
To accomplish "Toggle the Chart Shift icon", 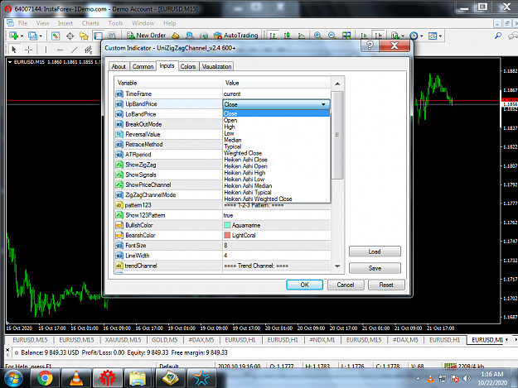I will point(378,36).
